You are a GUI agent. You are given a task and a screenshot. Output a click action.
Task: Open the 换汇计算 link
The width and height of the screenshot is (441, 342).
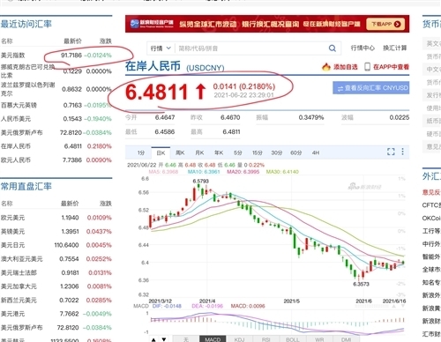click(395, 48)
